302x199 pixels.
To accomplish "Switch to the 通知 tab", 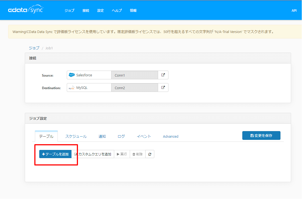I will point(102,136).
